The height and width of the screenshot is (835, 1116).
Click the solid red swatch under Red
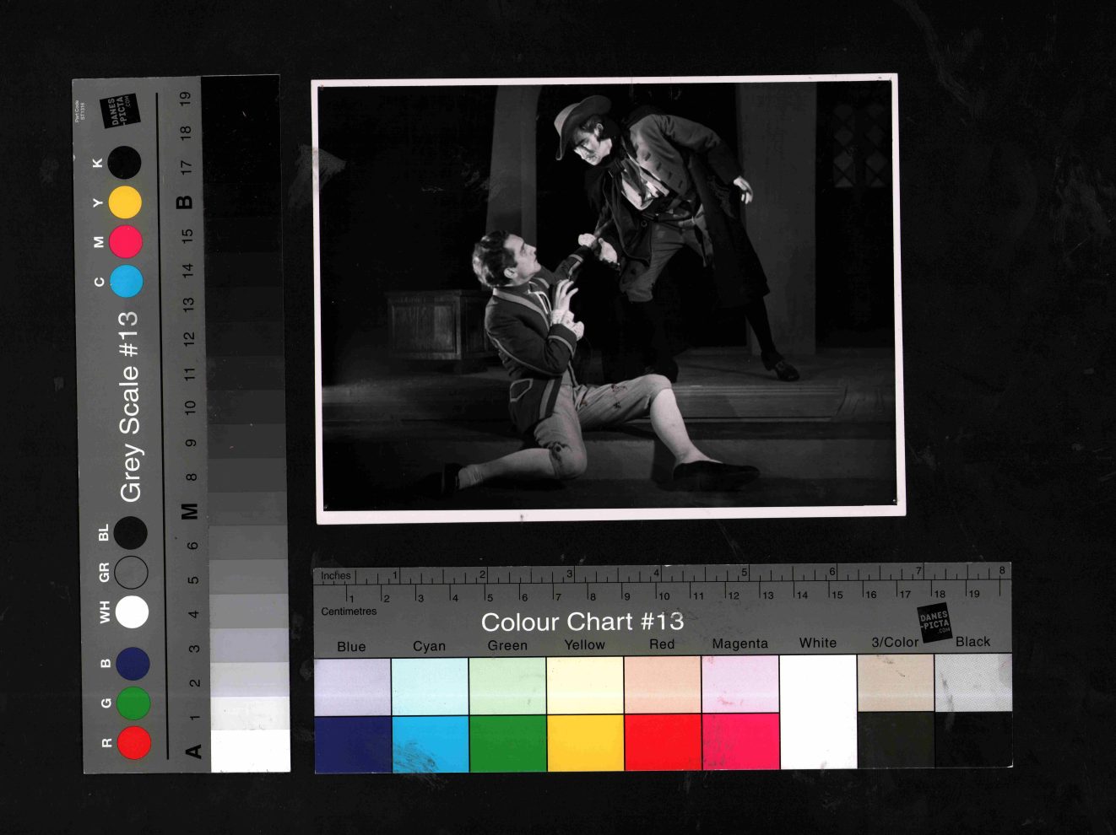tap(663, 743)
